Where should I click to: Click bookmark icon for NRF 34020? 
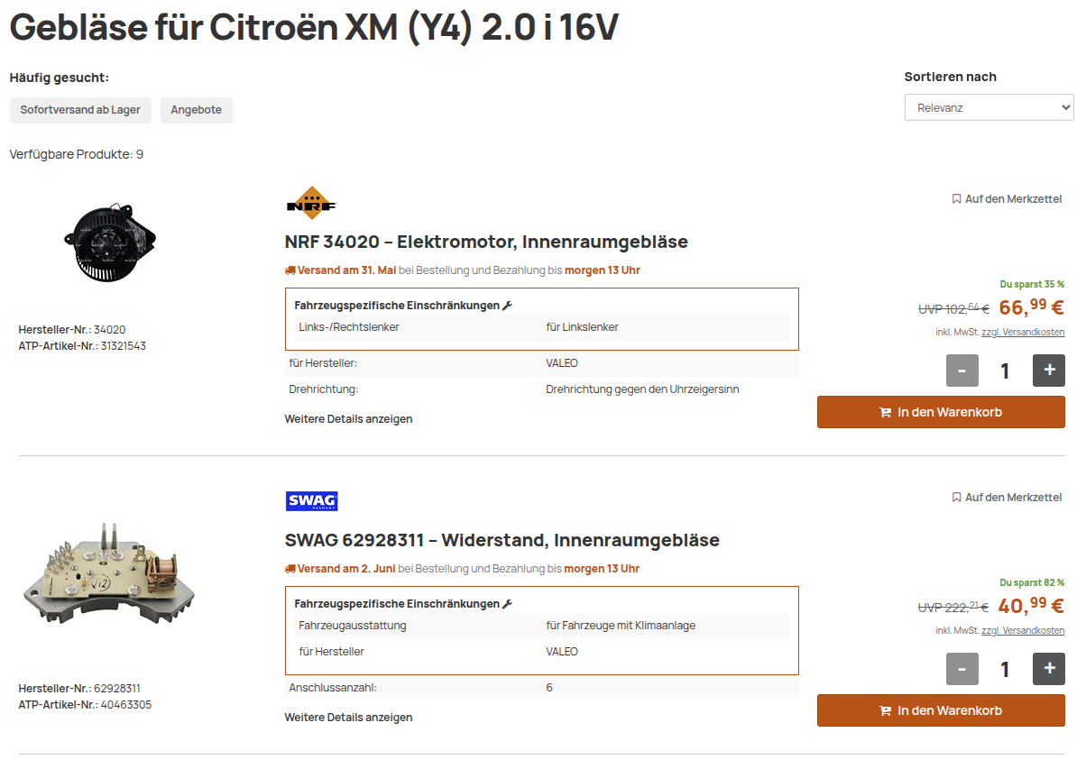[x=957, y=199]
